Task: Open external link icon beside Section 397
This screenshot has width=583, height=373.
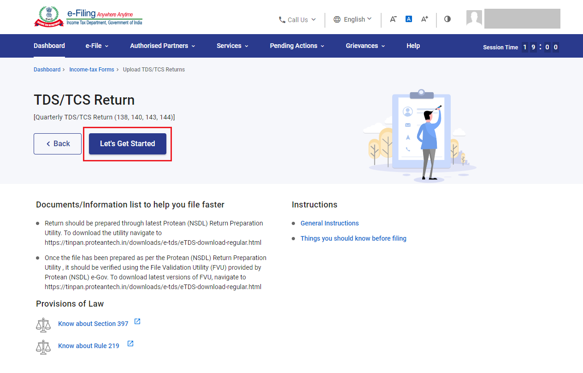Action: point(137,322)
